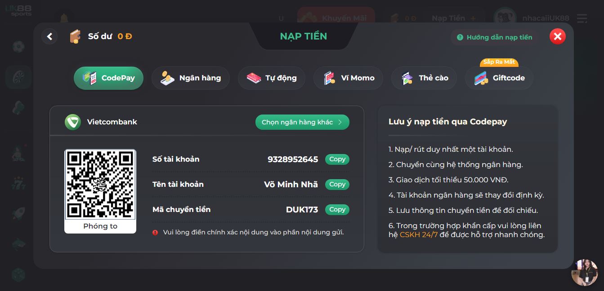Screen dimensions: 604x291
Task: Open the Tự động deposit tab
Action: [272, 78]
